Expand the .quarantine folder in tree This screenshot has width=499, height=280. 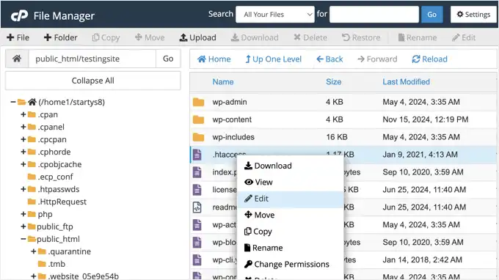34,251
